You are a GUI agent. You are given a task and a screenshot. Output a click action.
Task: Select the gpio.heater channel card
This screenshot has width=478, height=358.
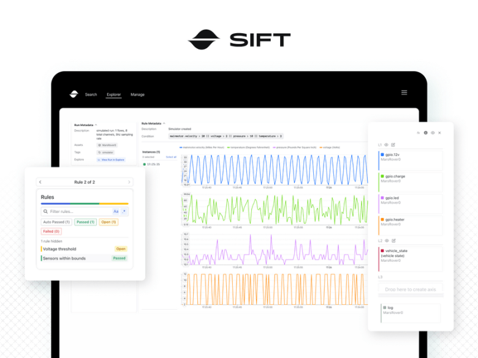[x=411, y=225]
